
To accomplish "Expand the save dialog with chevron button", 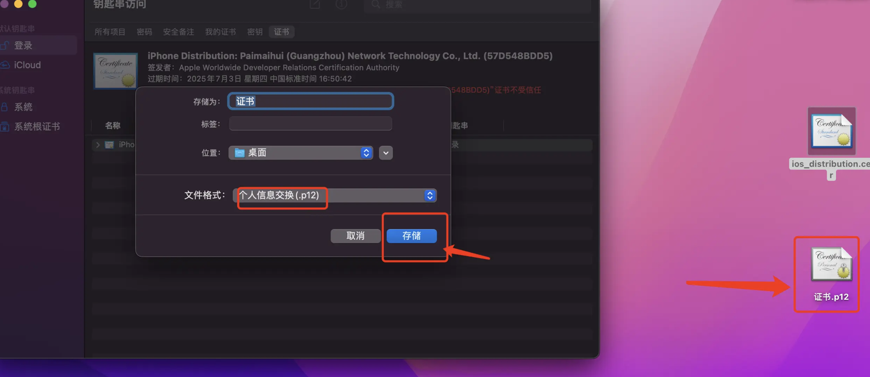I will pyautogui.click(x=386, y=152).
